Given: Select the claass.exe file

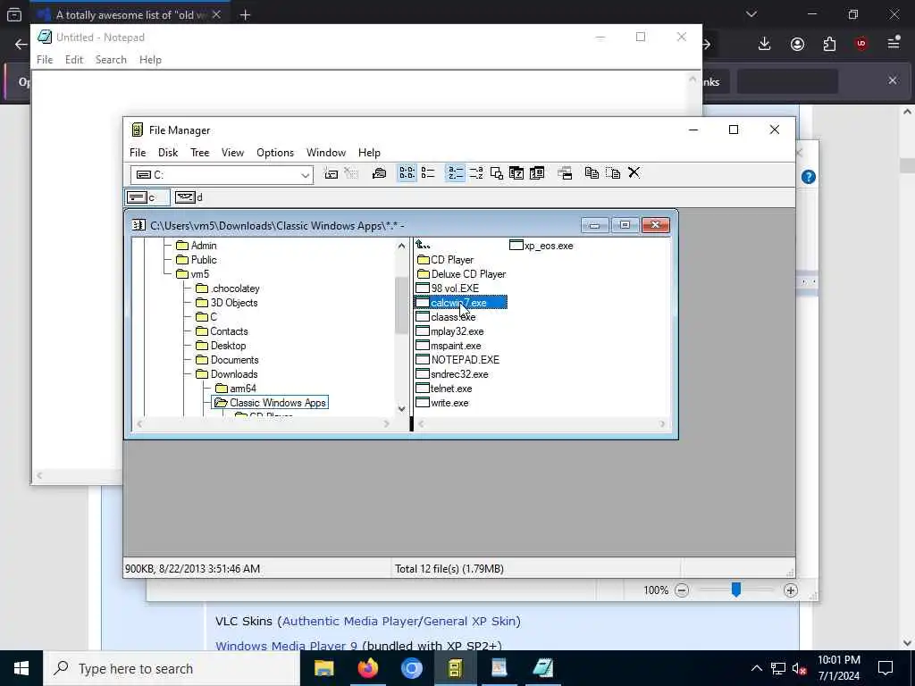Looking at the screenshot, I should click(x=446, y=317).
